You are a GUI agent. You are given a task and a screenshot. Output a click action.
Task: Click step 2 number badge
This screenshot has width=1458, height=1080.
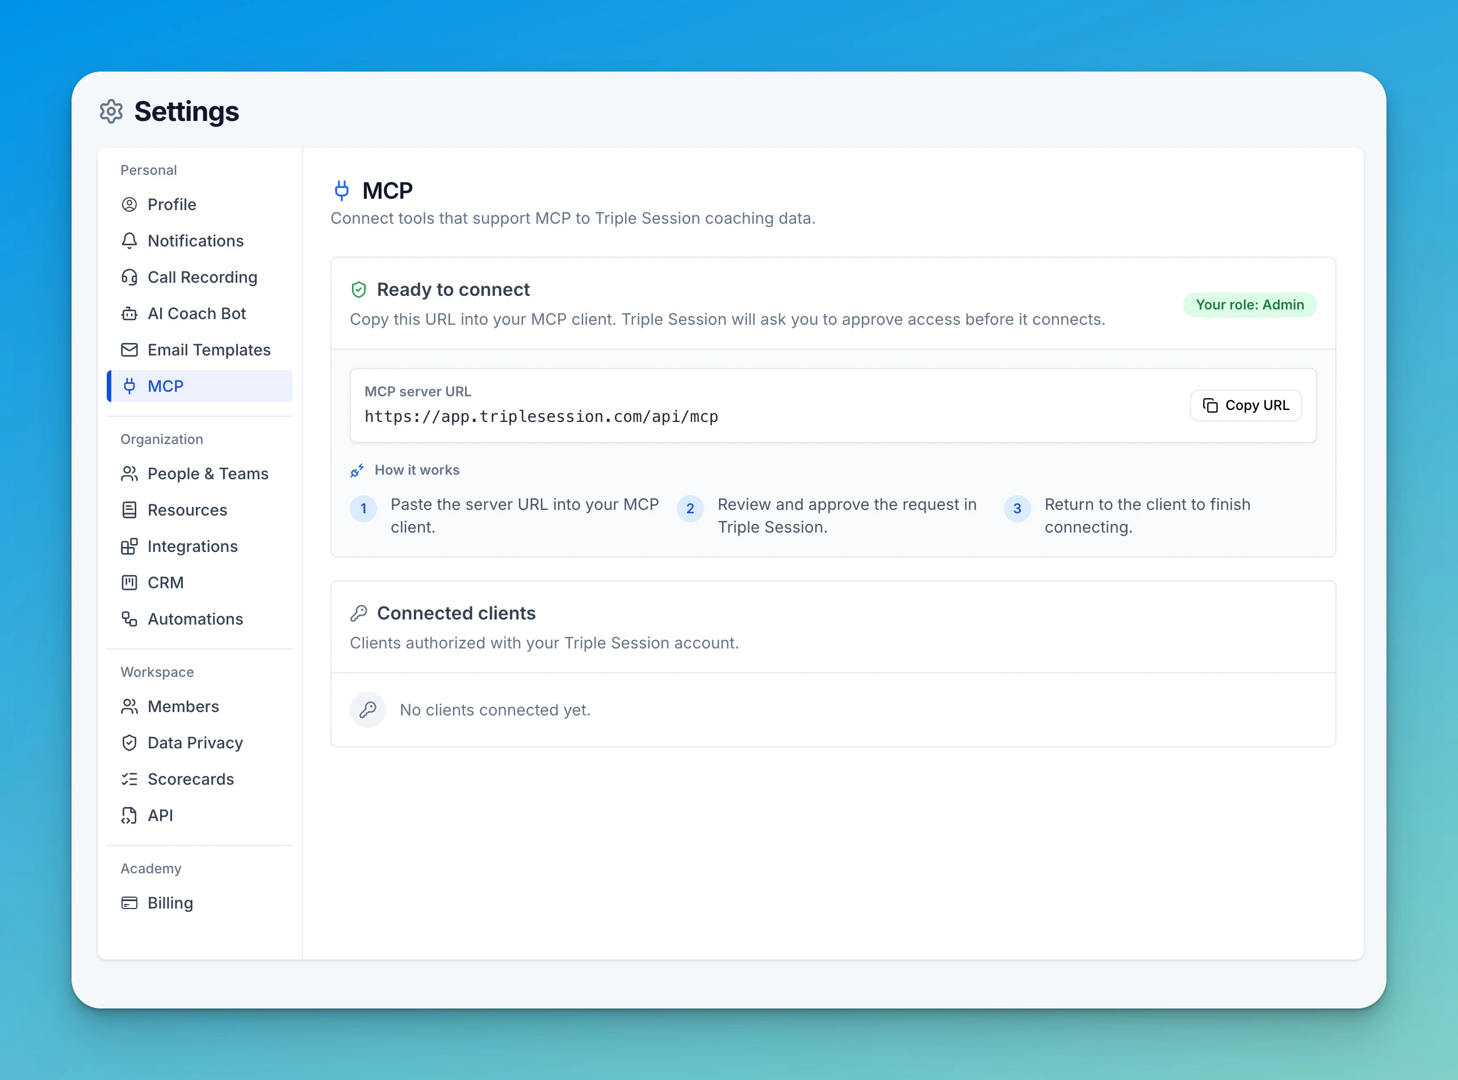point(690,509)
